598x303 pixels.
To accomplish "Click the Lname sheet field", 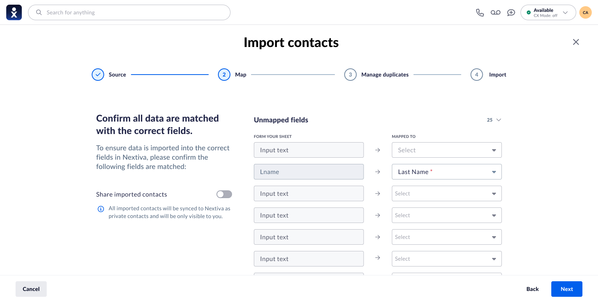I will 309,172.
